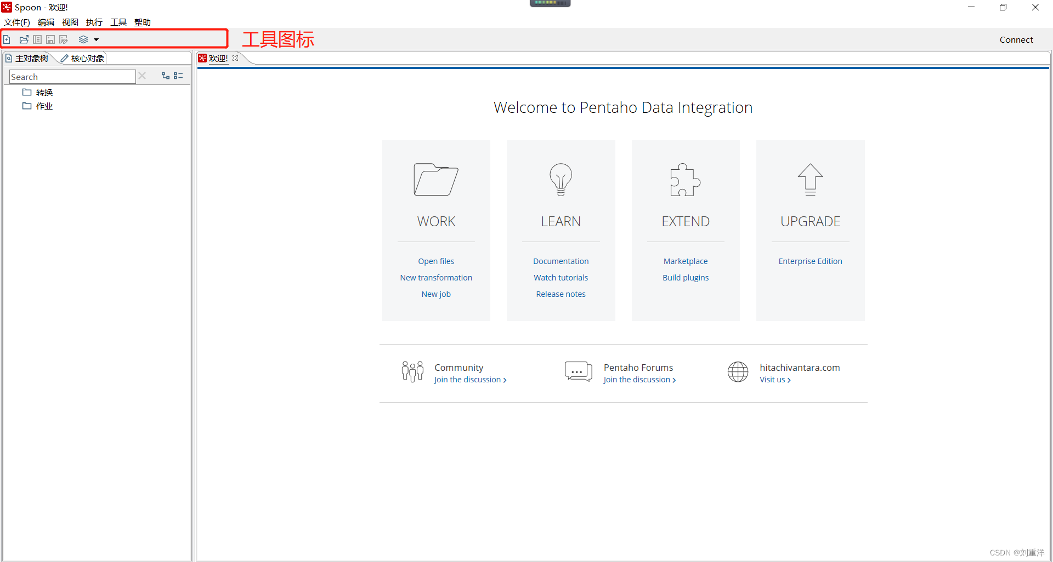The height and width of the screenshot is (562, 1053).
Task: Open the 视图 menu
Action: click(70, 22)
